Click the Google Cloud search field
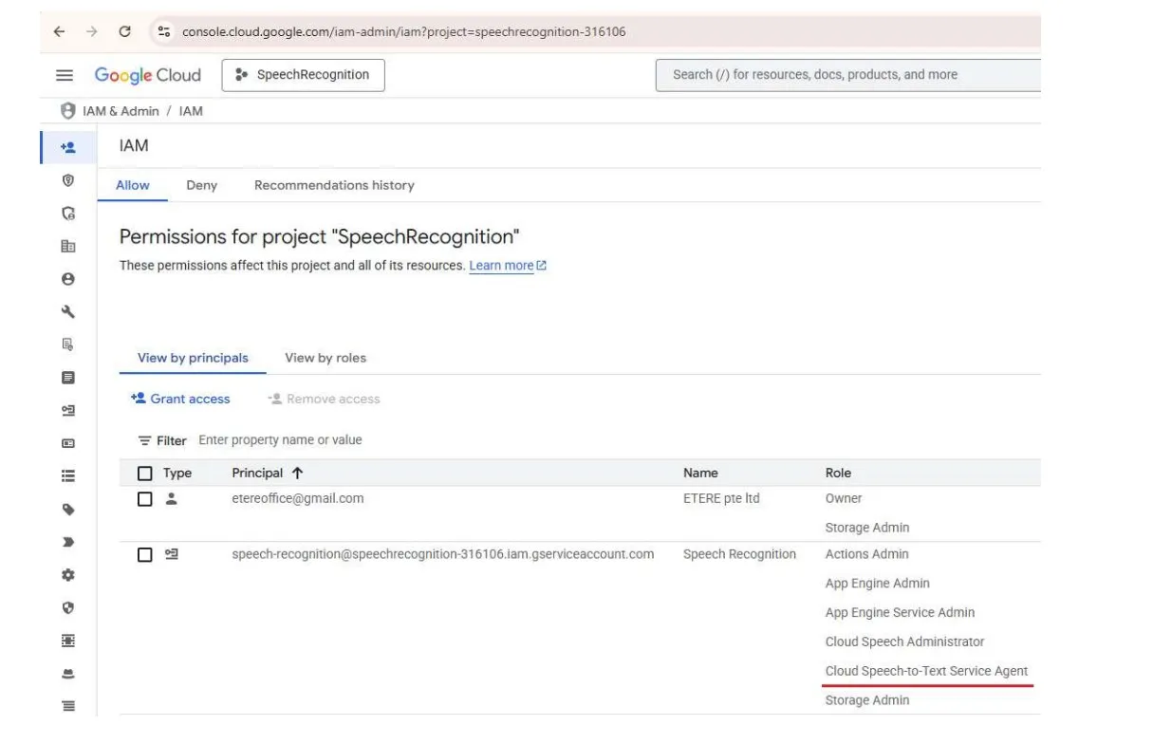The width and height of the screenshot is (1153, 744). tap(845, 75)
